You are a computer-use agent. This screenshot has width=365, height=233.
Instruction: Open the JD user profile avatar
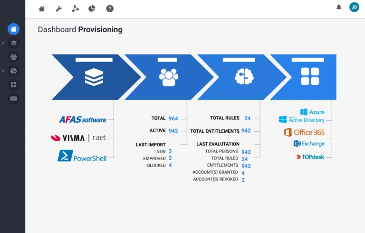[x=354, y=7]
